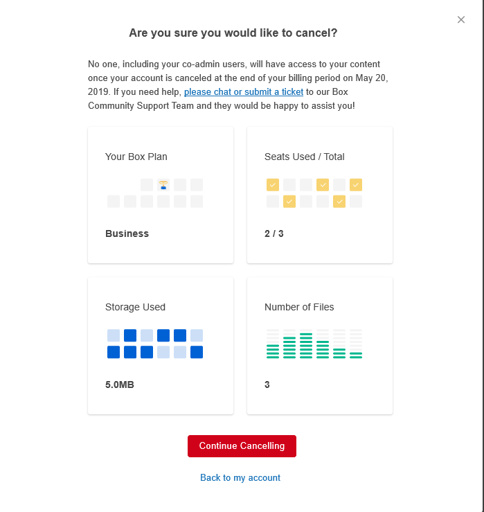Click the Continue Cancelling button

click(x=242, y=446)
